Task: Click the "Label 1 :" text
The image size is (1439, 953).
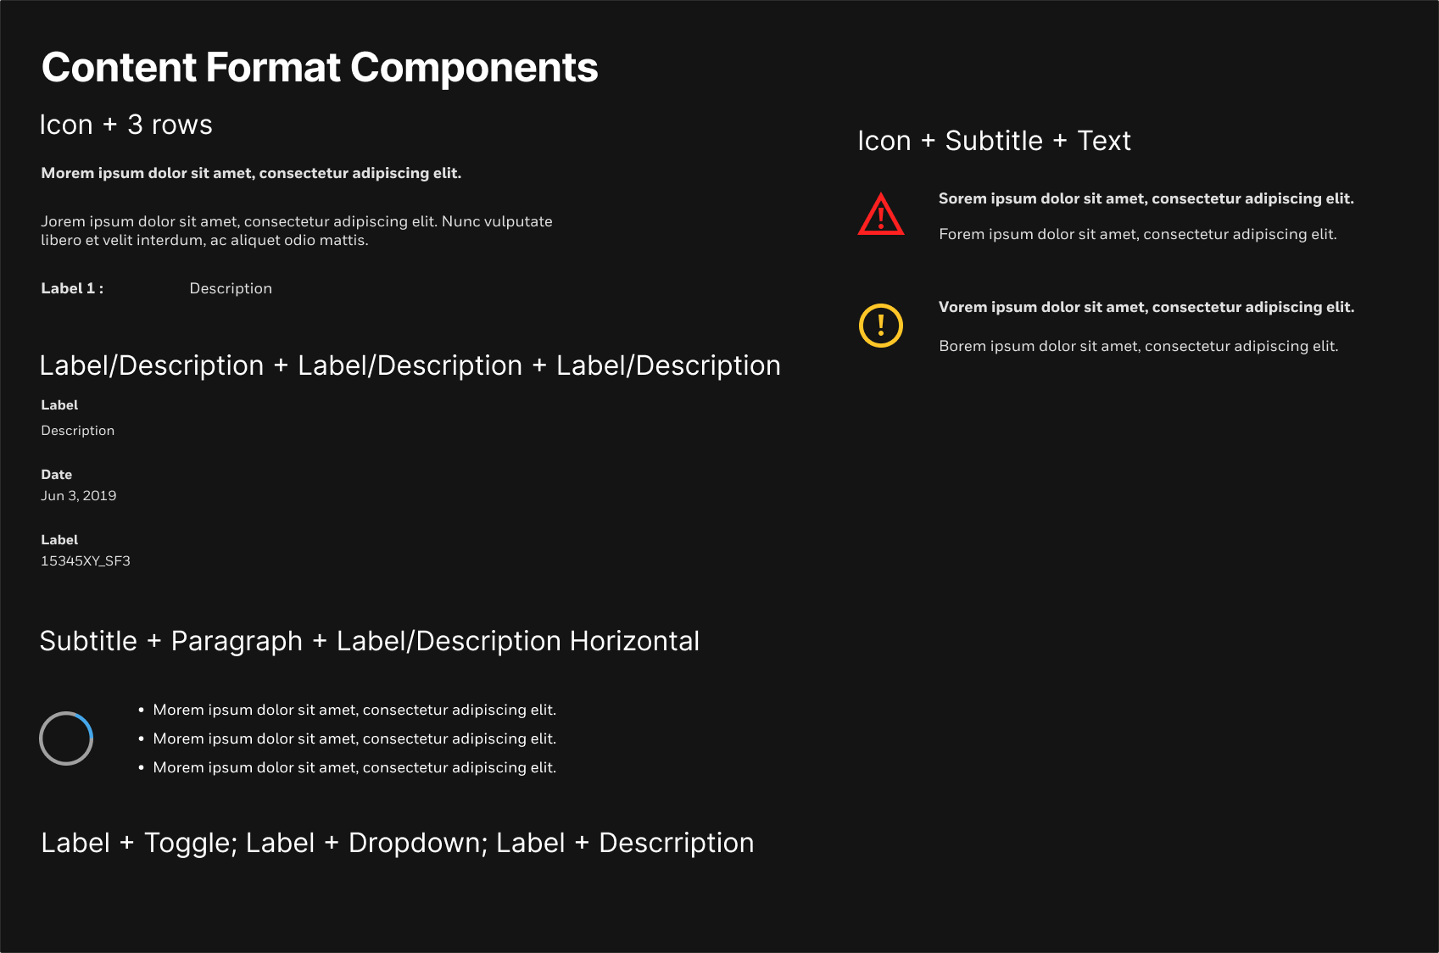Action: pos(72,288)
